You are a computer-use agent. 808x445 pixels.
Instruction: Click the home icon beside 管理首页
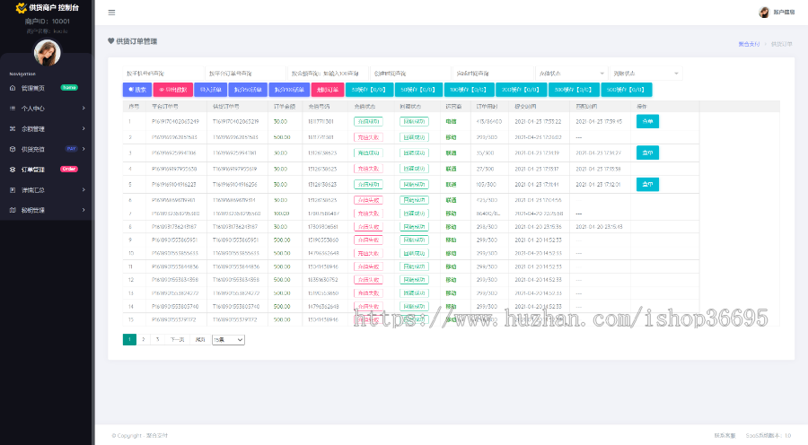pos(13,88)
